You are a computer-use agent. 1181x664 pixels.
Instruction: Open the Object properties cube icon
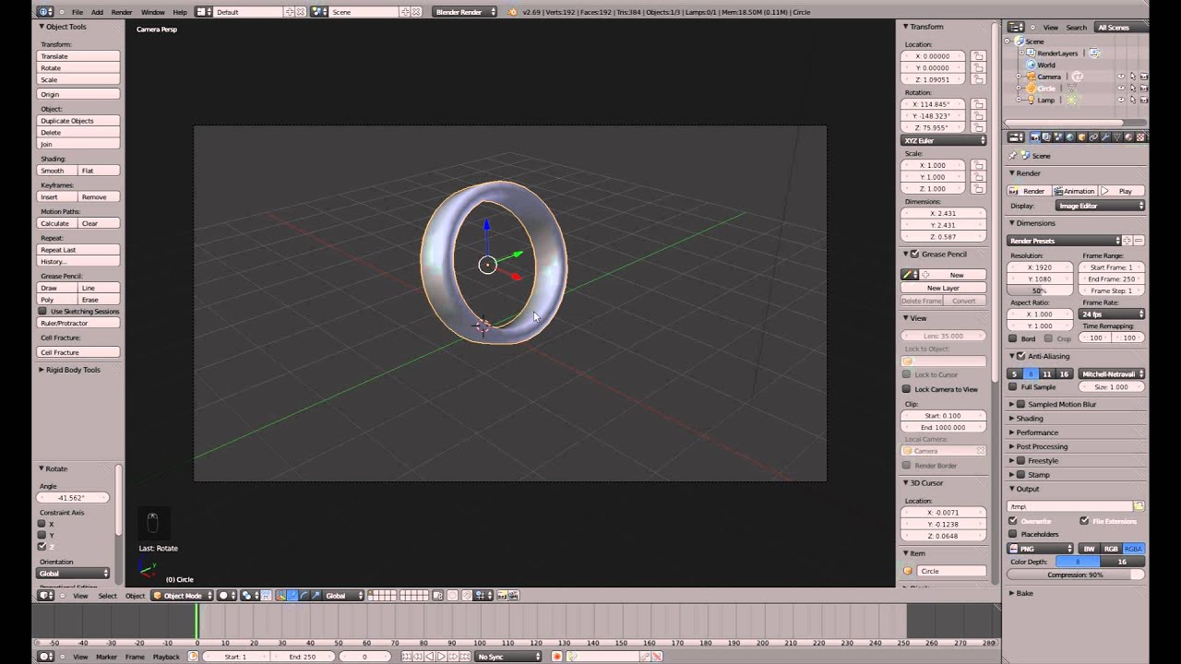[x=1082, y=136]
